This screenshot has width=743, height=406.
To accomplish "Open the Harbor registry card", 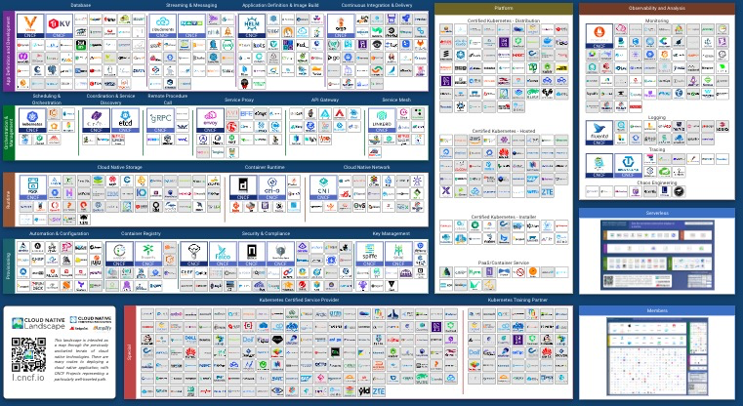I will tap(119, 254).
